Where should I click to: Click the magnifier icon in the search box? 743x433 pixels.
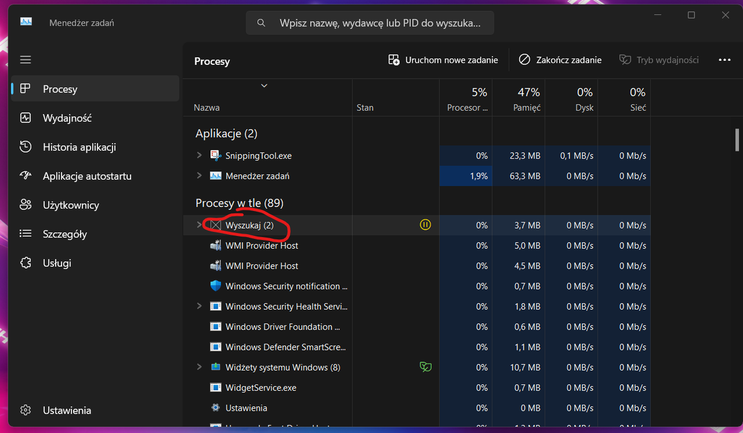click(x=261, y=23)
